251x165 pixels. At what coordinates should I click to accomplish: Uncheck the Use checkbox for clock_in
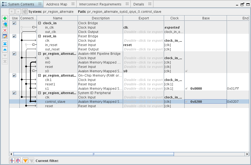[x=14, y=23]
